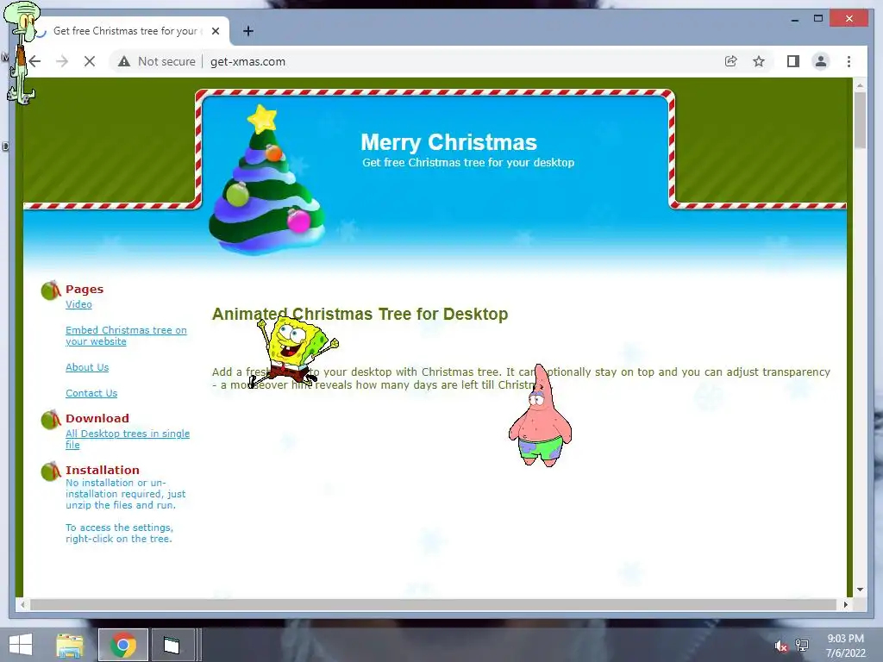Click the Pages ornament icon
Image resolution: width=883 pixels, height=662 pixels.
pos(51,290)
